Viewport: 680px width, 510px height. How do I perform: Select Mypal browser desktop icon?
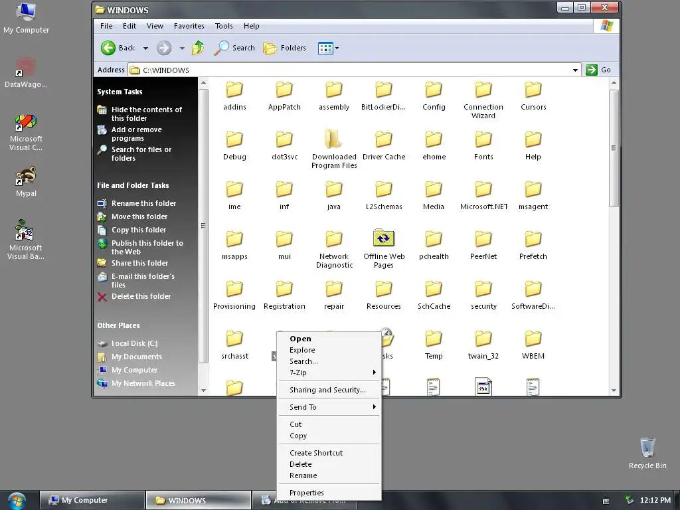click(26, 182)
